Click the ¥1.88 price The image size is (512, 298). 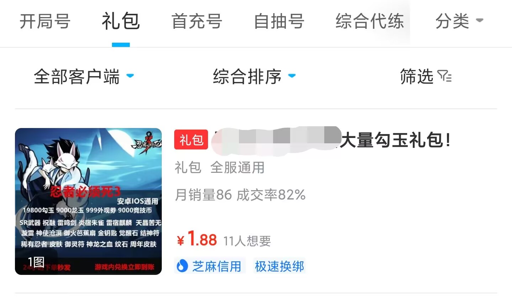(197, 239)
